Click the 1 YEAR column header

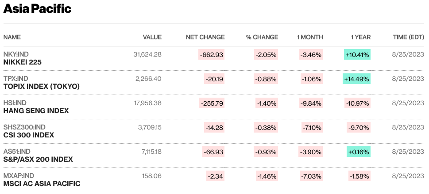(360, 37)
